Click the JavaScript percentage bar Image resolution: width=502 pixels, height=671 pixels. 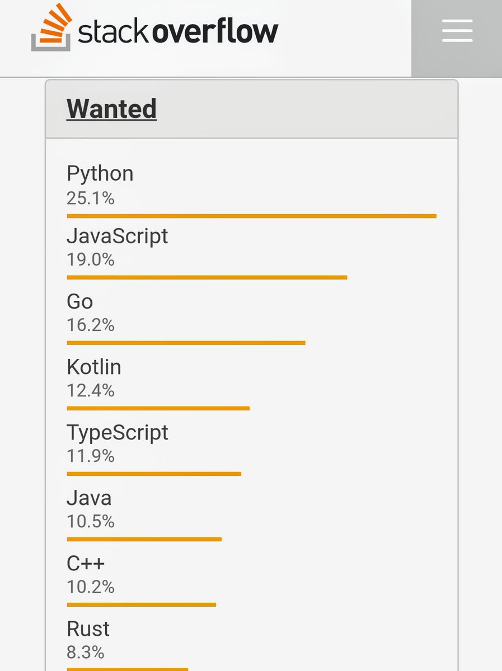[x=207, y=277]
